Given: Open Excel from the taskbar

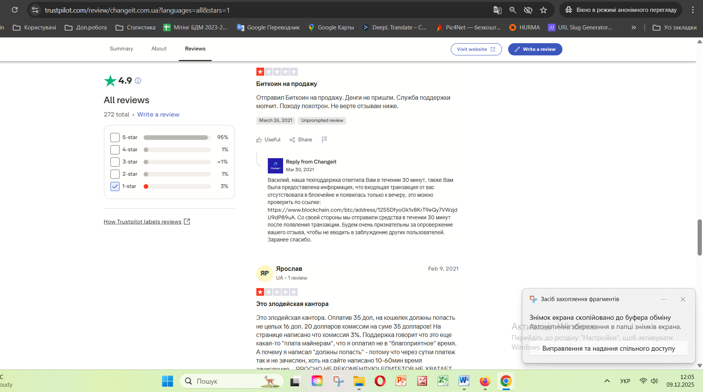Looking at the screenshot, I should tap(443, 381).
